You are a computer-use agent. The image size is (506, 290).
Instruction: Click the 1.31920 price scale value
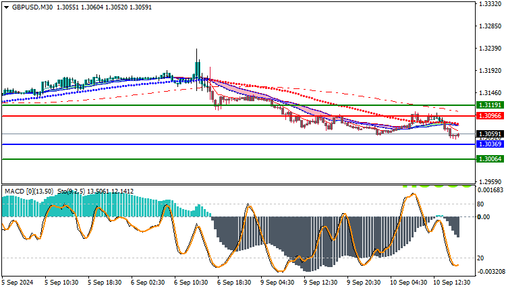(x=490, y=71)
